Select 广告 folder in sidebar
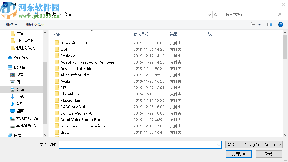288x162 pixels. [20, 33]
